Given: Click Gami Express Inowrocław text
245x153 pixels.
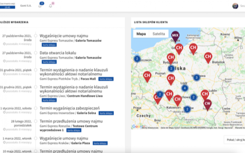Looking at the screenshot, I should 57,113.
